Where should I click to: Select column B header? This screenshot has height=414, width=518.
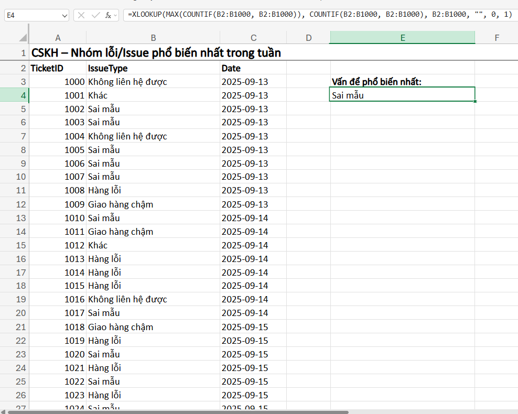coord(153,38)
